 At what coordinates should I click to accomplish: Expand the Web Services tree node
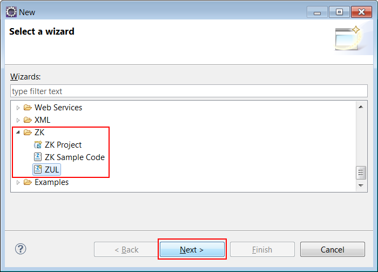pyautogui.click(x=18, y=108)
